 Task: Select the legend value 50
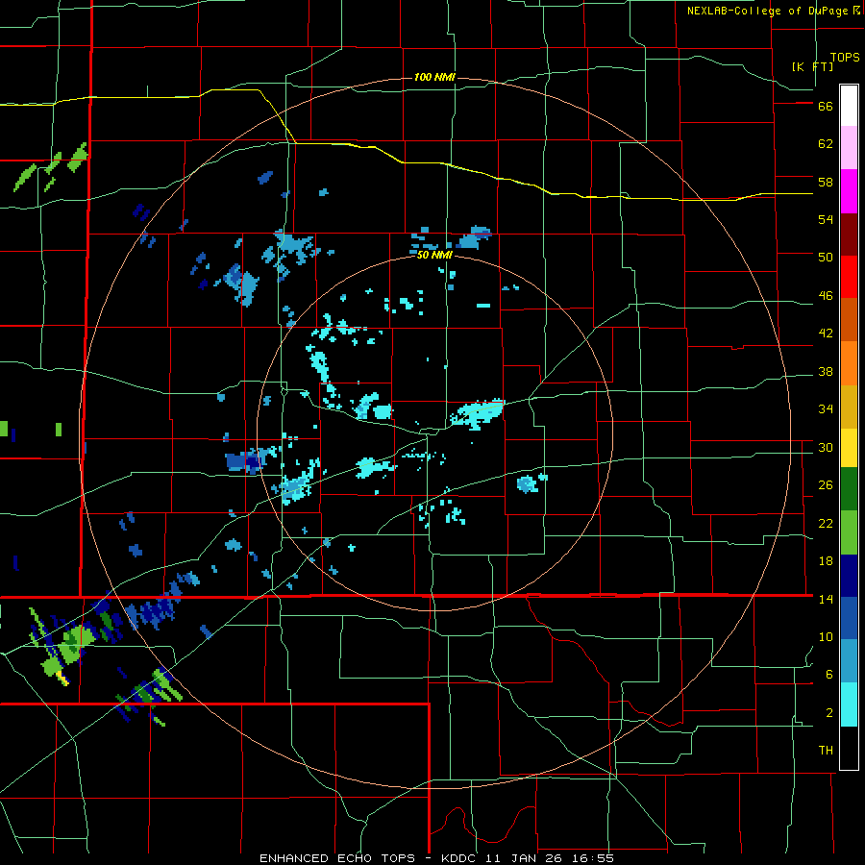(826, 258)
